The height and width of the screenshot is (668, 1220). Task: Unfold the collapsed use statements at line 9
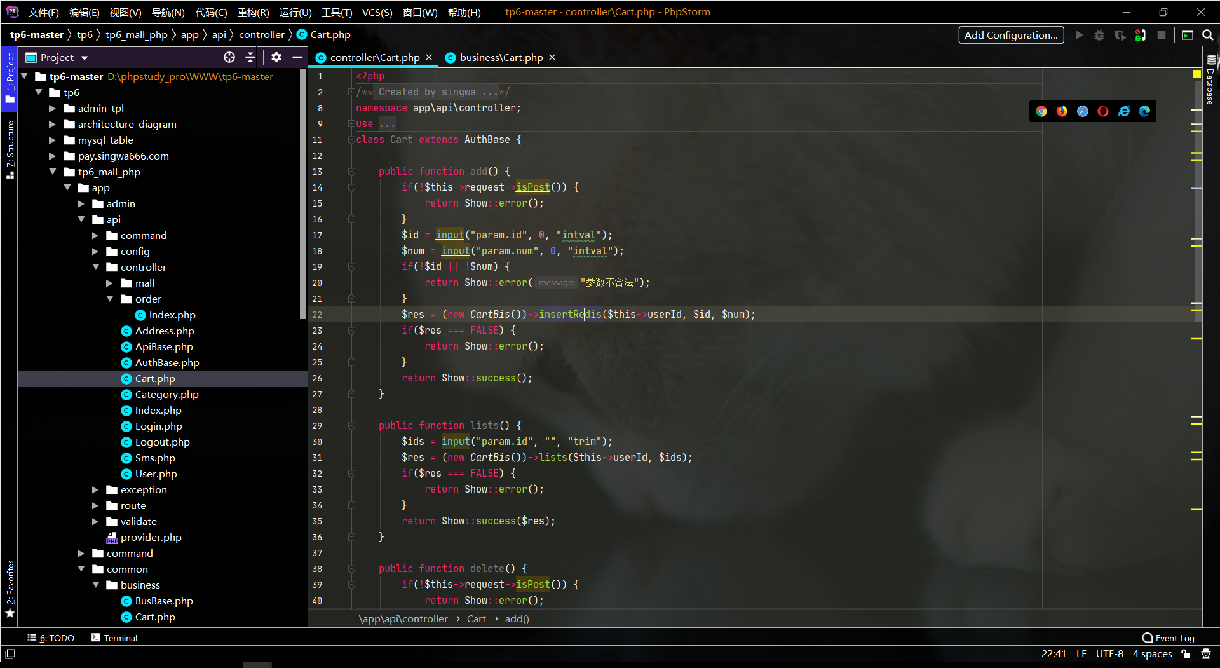(351, 124)
